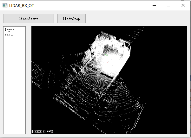Close the LIDAR_BX_QT window
The image size is (191, 138).
pyautogui.click(x=183, y=5)
